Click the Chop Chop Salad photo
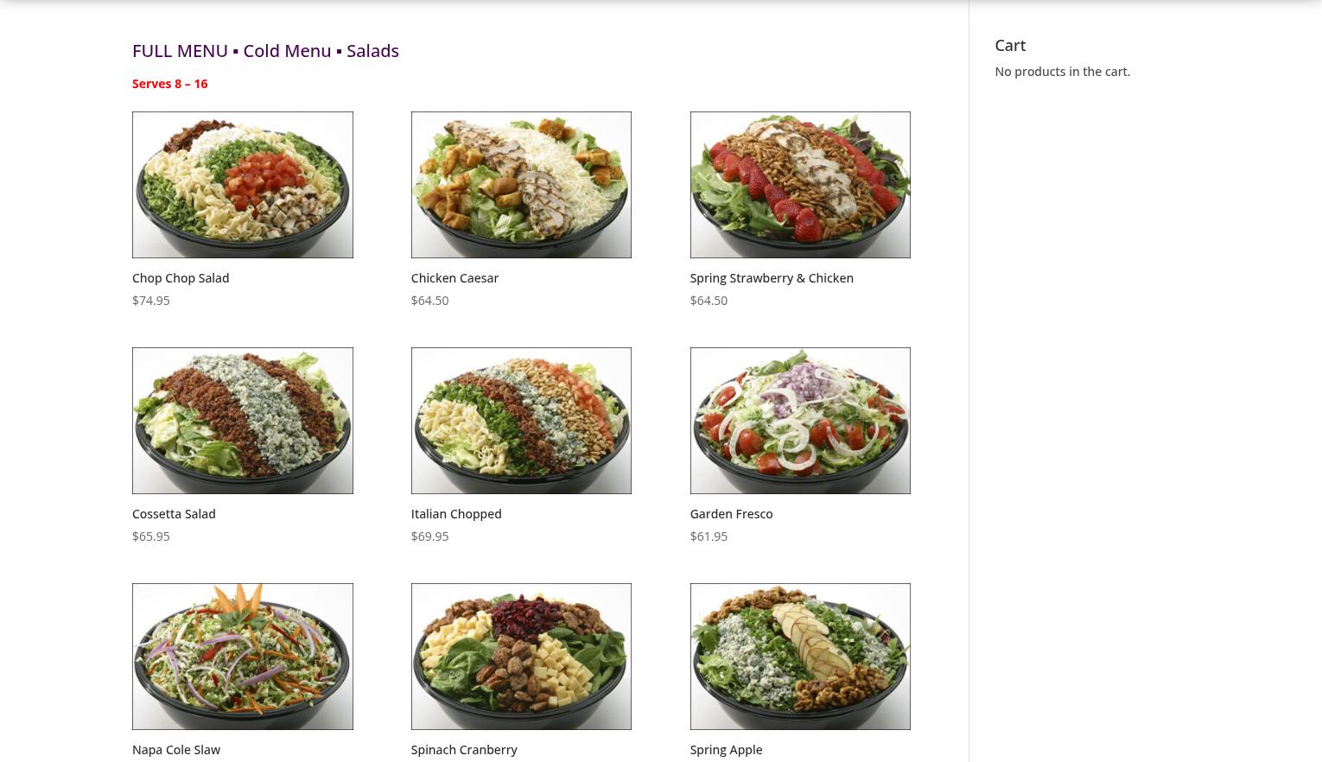 243,184
